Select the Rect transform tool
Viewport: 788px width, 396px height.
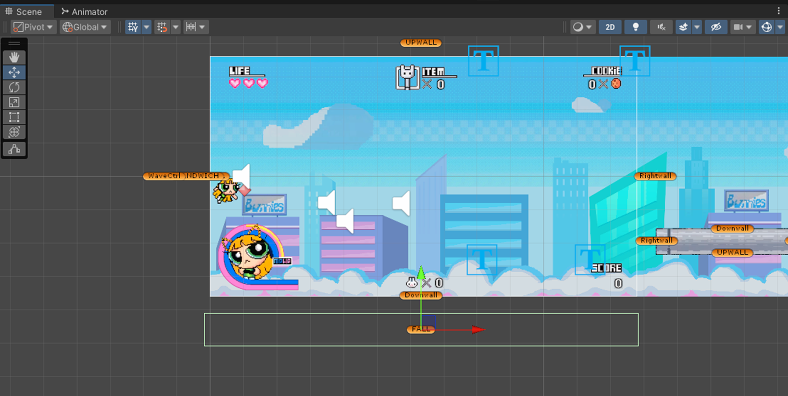point(14,117)
